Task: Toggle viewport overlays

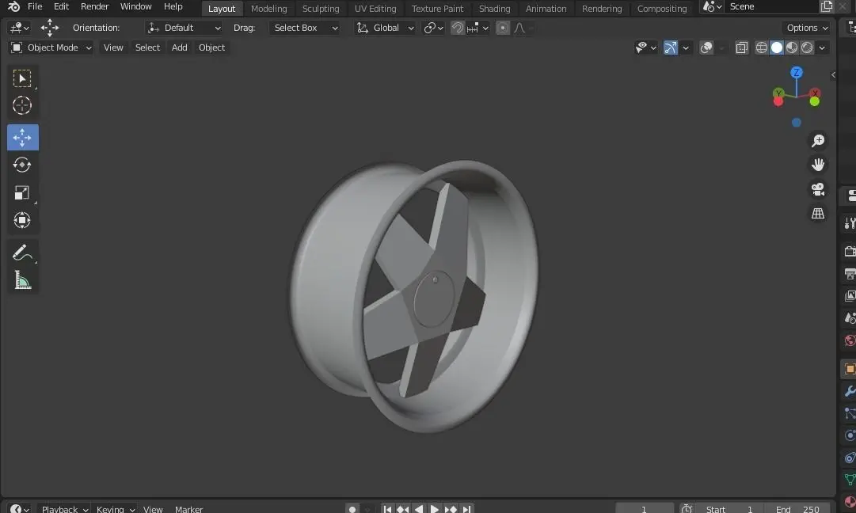Action: (x=706, y=47)
